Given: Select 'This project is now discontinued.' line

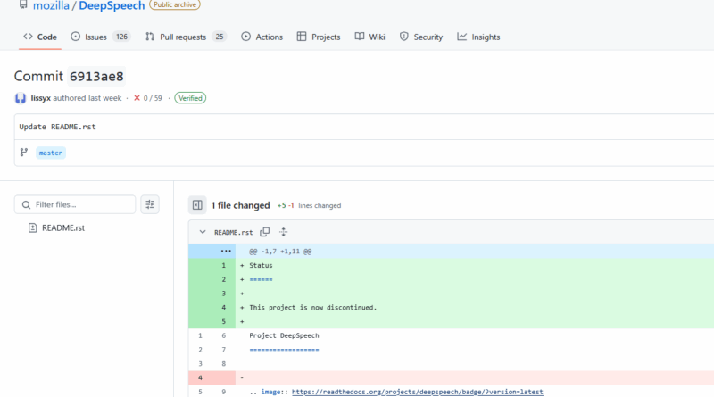Looking at the screenshot, I should 313,307.
